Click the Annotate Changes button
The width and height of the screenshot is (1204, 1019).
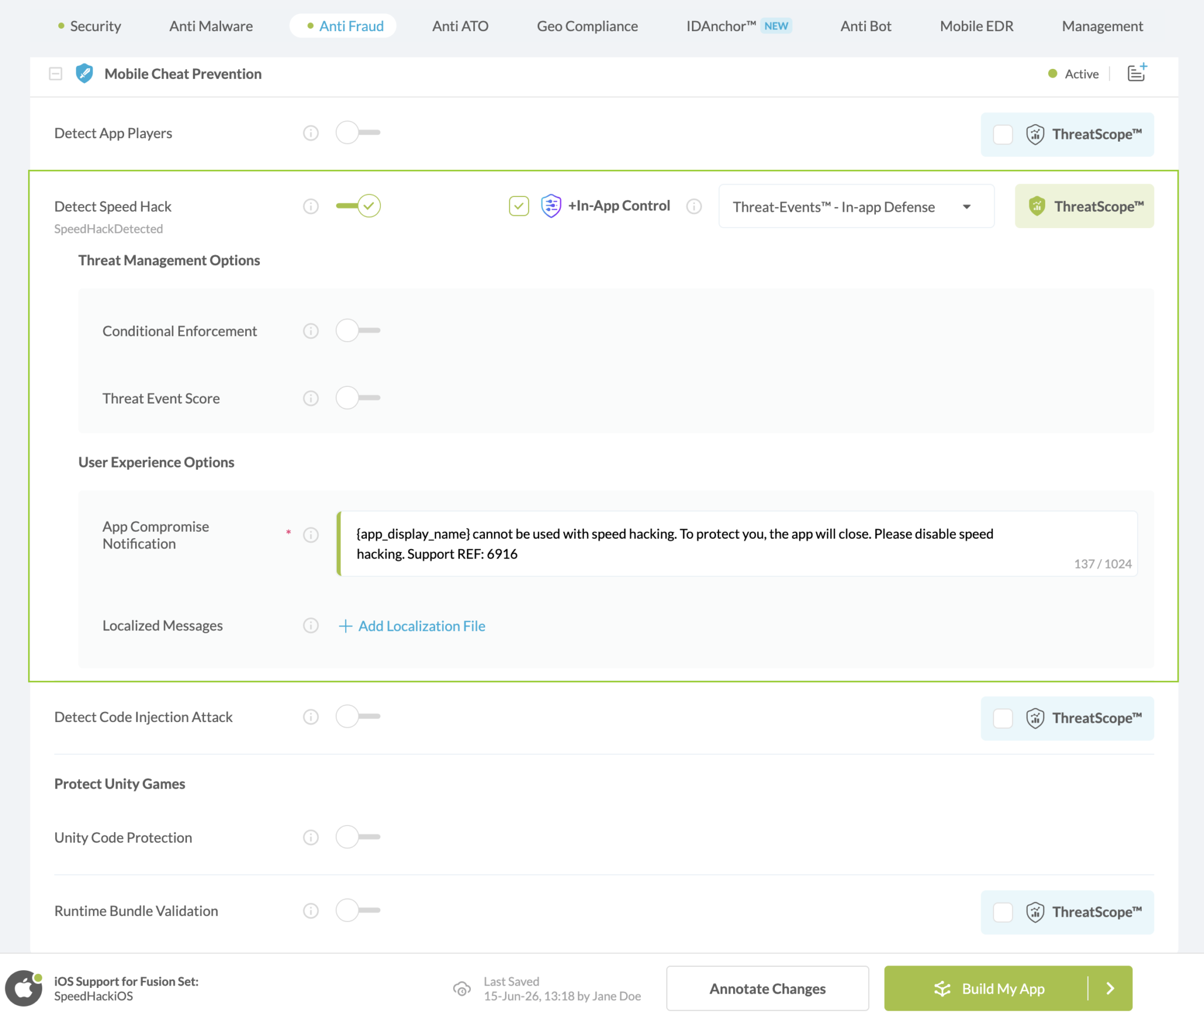click(767, 988)
